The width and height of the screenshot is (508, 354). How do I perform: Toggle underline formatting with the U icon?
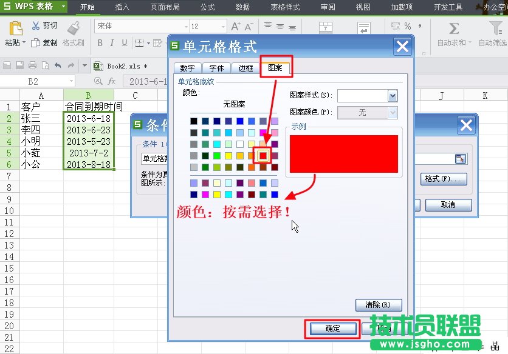tap(125, 42)
